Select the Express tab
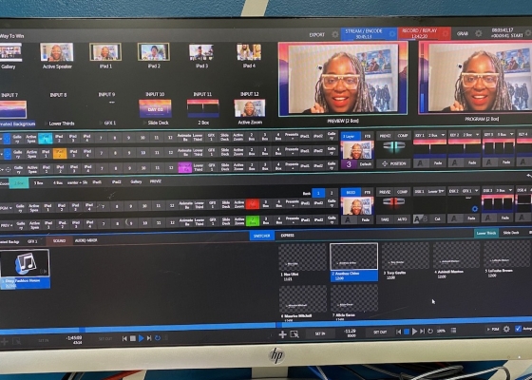 (287, 236)
